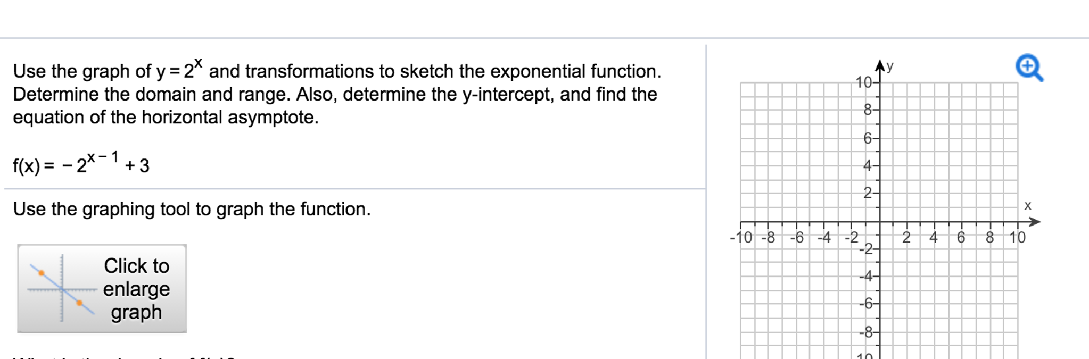Click the tick mark labeled -10 on x-axis
This screenshot has height=359, width=1089.
click(x=741, y=238)
